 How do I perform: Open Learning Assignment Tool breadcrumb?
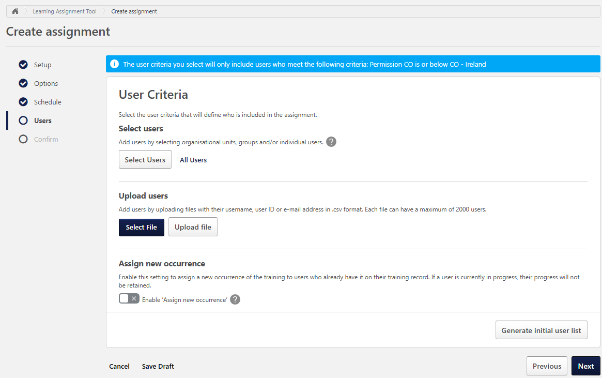click(x=65, y=11)
